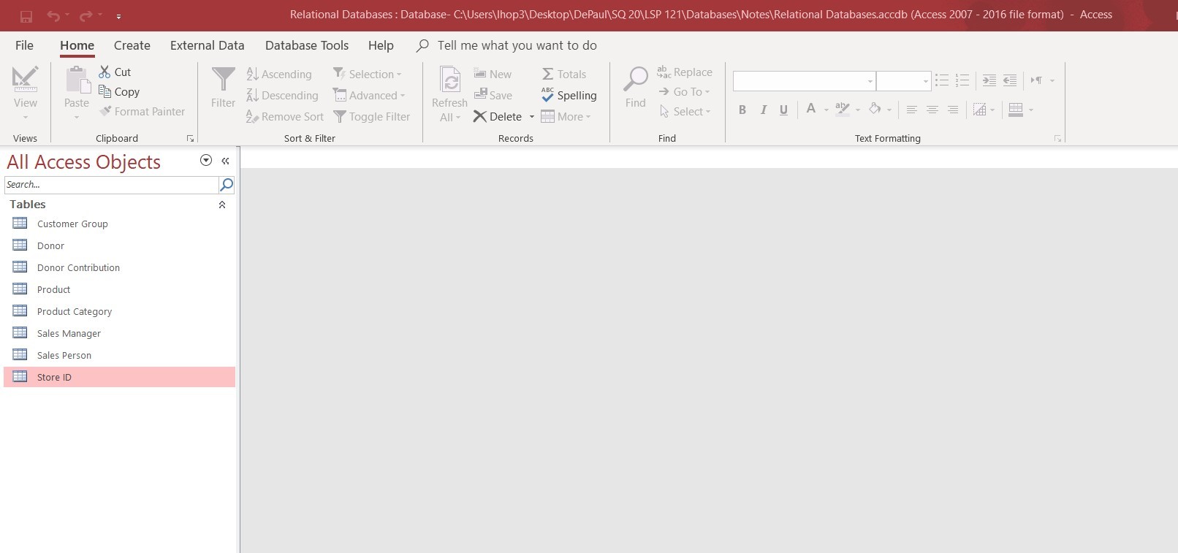
Task: Expand the Delete dropdown arrow
Action: 532,117
